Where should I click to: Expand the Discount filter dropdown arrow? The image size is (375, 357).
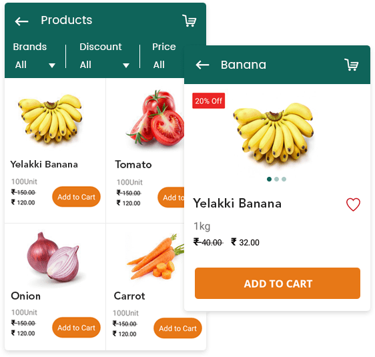pos(126,65)
